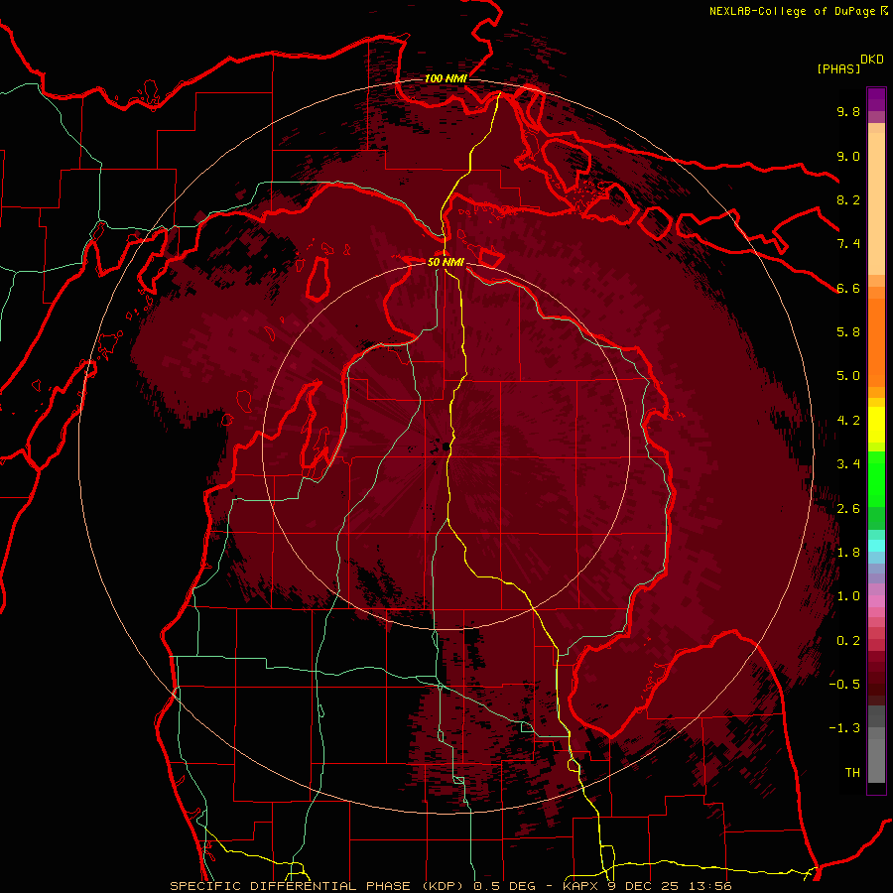
Task: Click the 6.6 colorbar value
Action: coord(848,288)
